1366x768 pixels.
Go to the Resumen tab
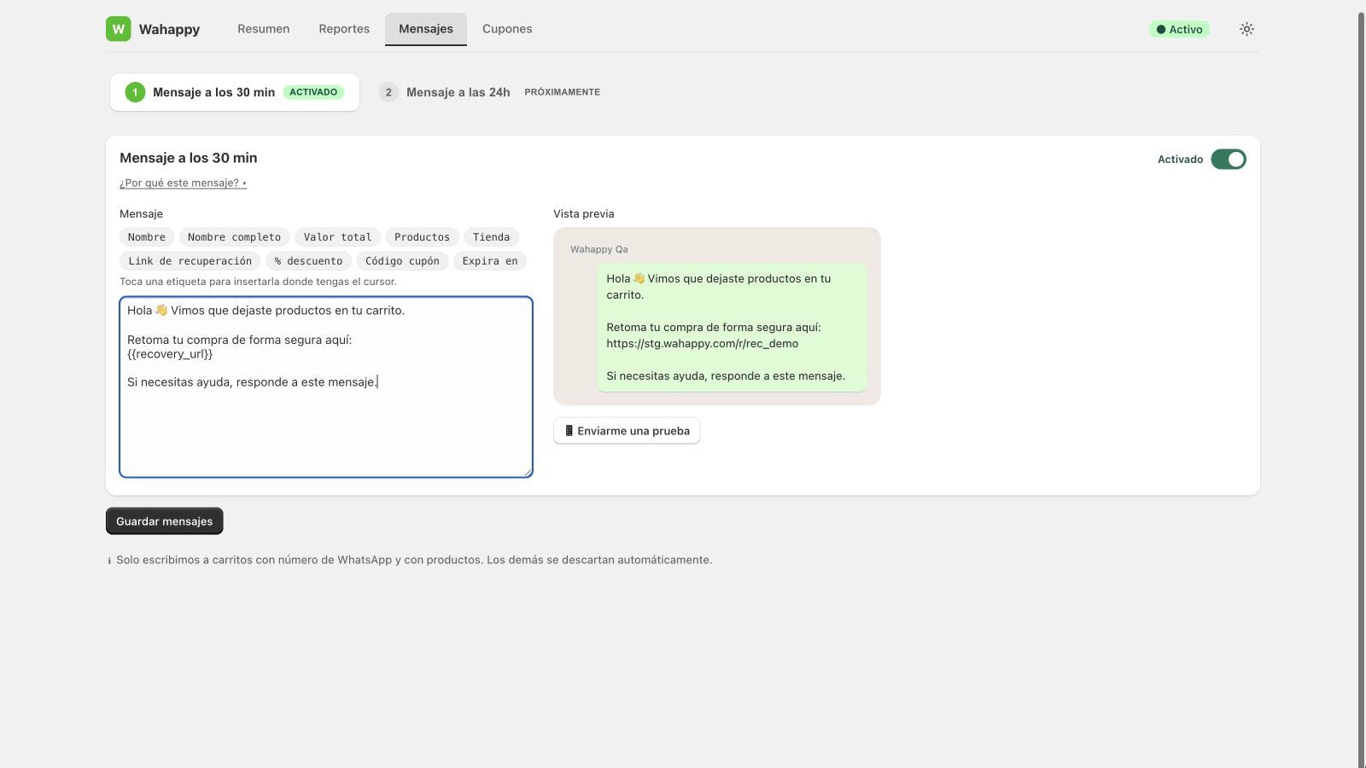coord(264,29)
